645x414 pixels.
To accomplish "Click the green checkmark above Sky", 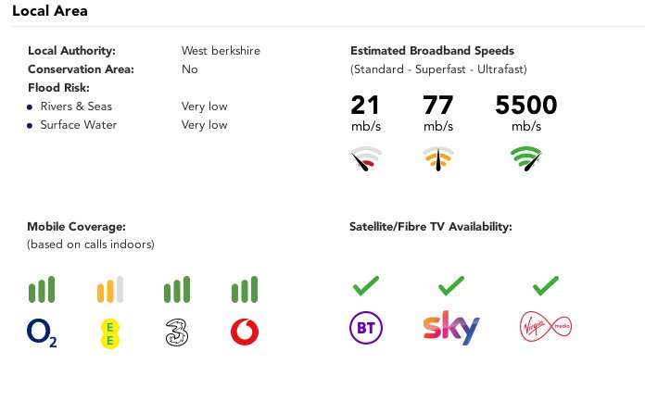I will tap(451, 286).
